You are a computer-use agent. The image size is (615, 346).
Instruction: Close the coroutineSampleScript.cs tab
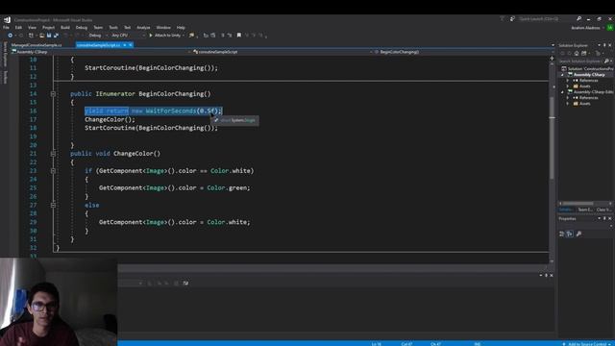131,45
